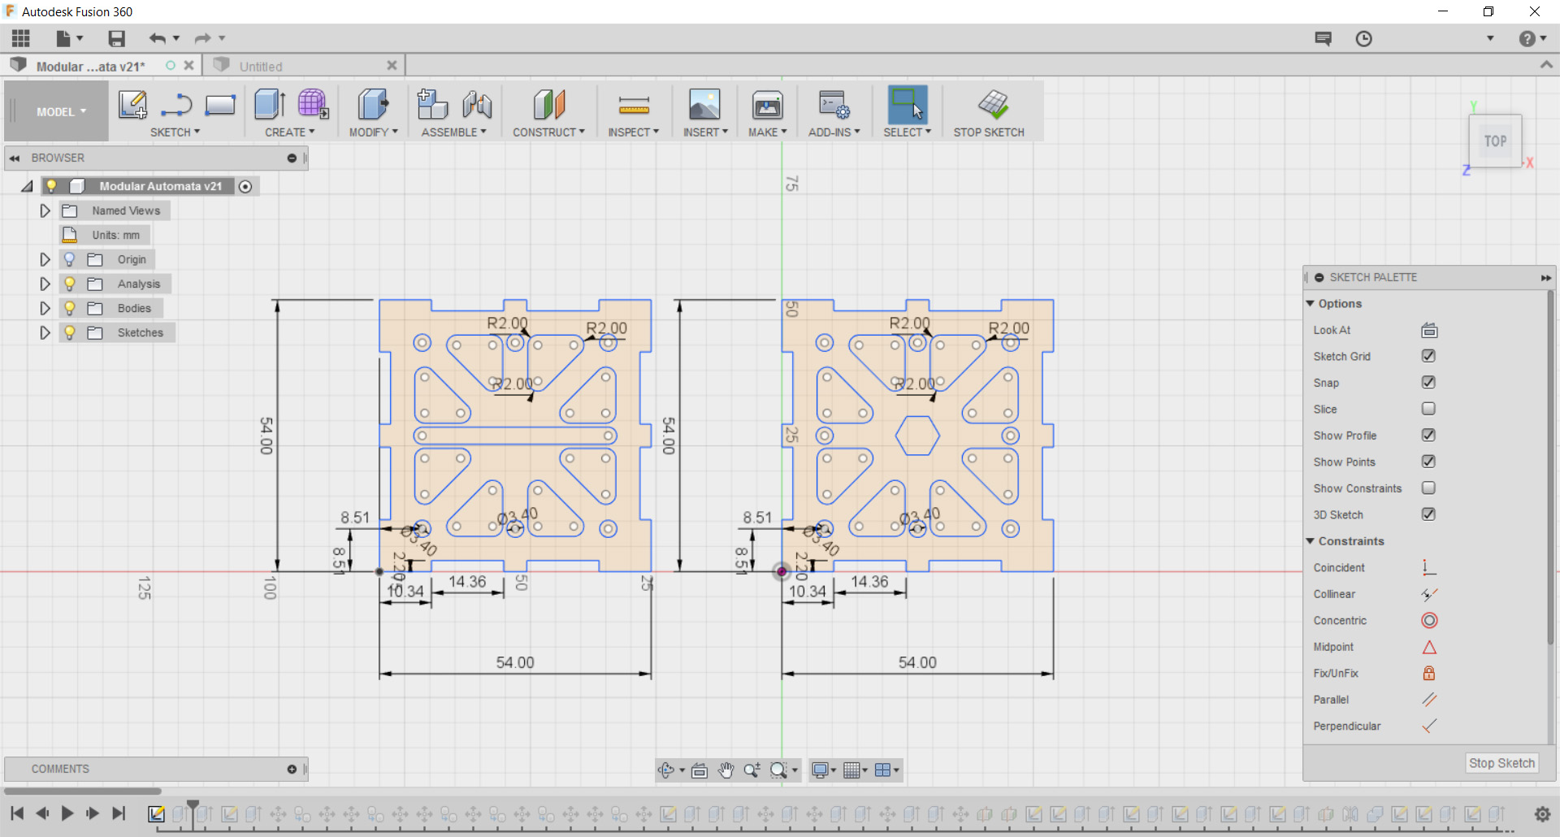The width and height of the screenshot is (1560, 837).
Task: Toggle the Sketch Grid checkbox
Action: coord(1428,356)
